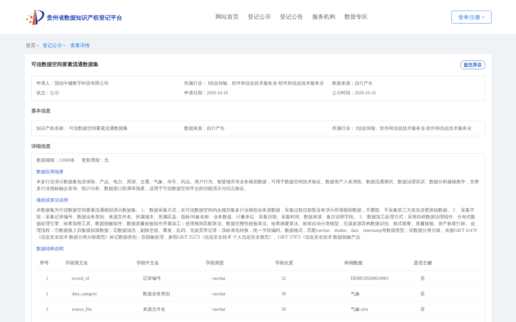
Task: Click the 数据业务类别 cell
Action: [x=156, y=294]
